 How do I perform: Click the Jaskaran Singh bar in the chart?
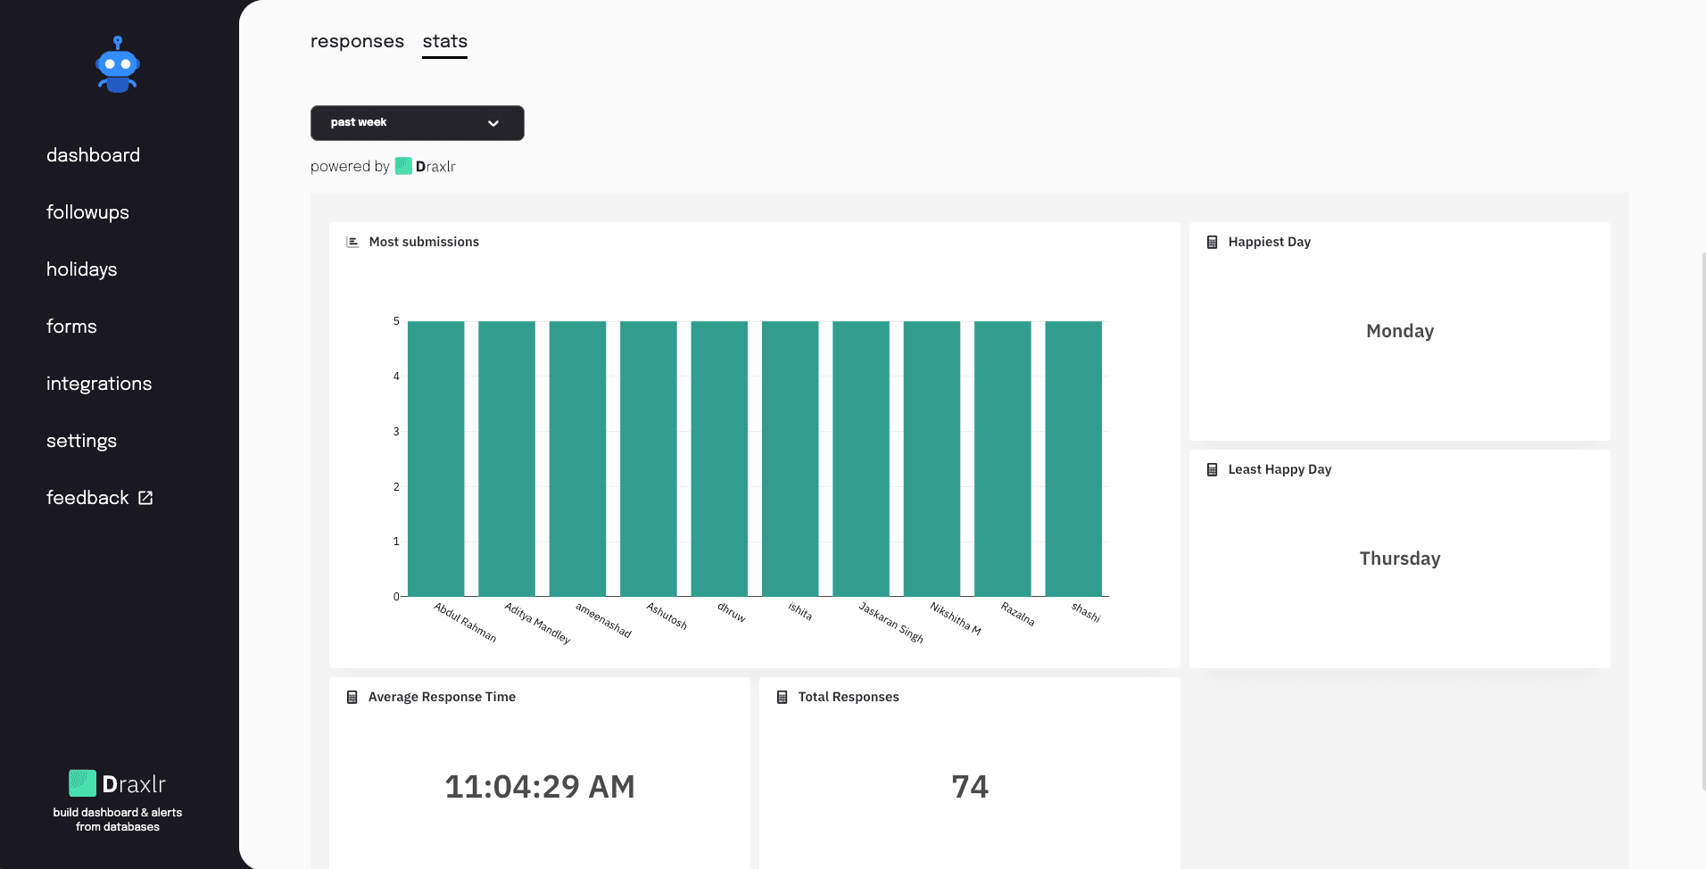tap(861, 459)
